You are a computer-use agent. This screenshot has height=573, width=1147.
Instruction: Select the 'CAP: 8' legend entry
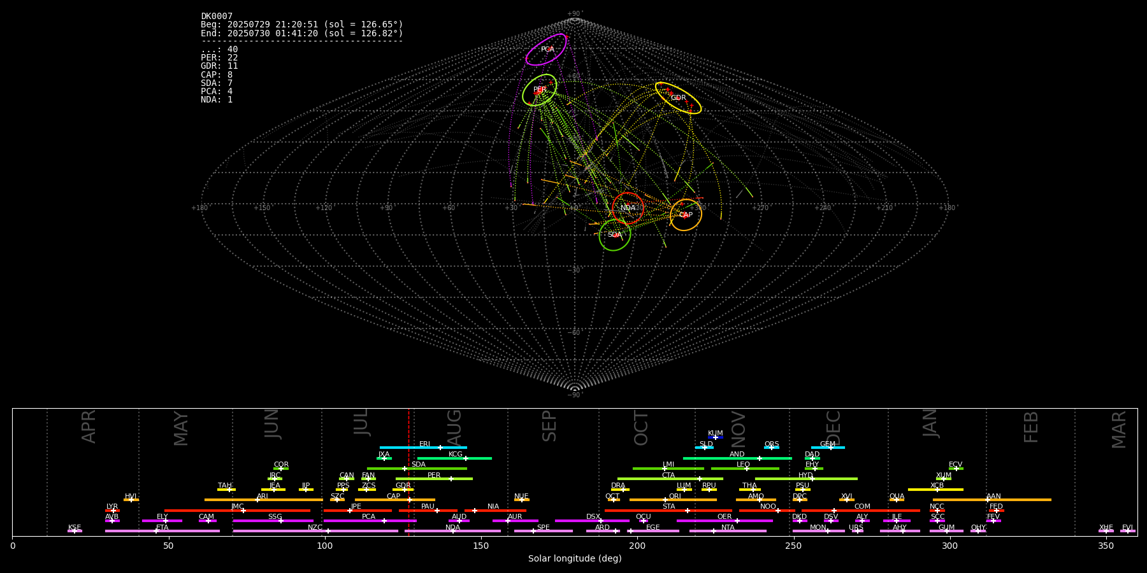pos(217,74)
